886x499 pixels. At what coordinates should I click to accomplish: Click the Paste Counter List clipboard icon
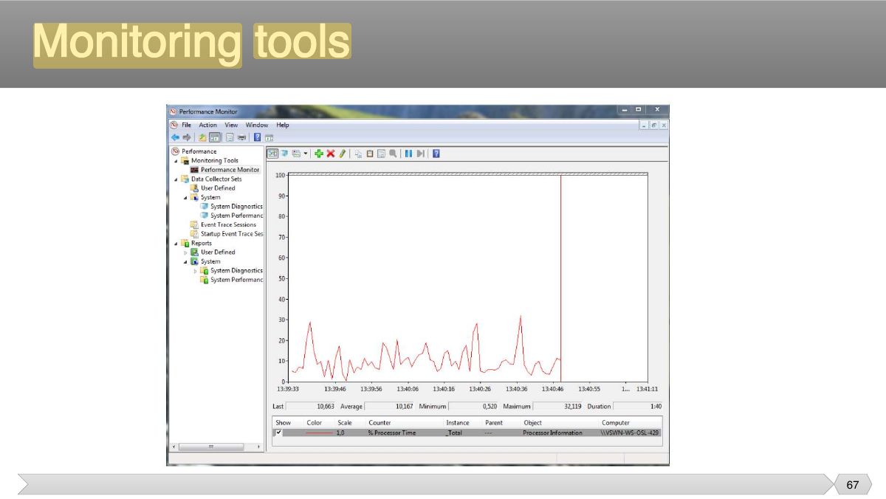point(370,154)
